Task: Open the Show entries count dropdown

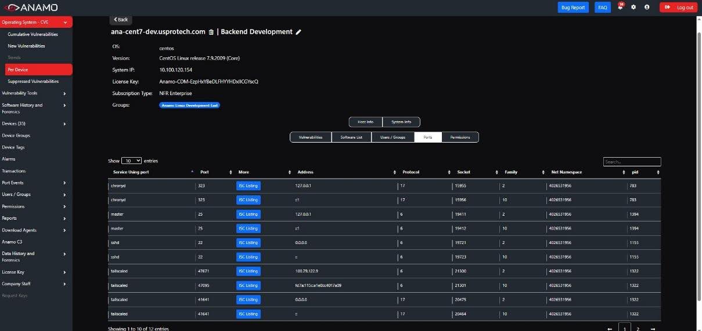Action: point(131,161)
